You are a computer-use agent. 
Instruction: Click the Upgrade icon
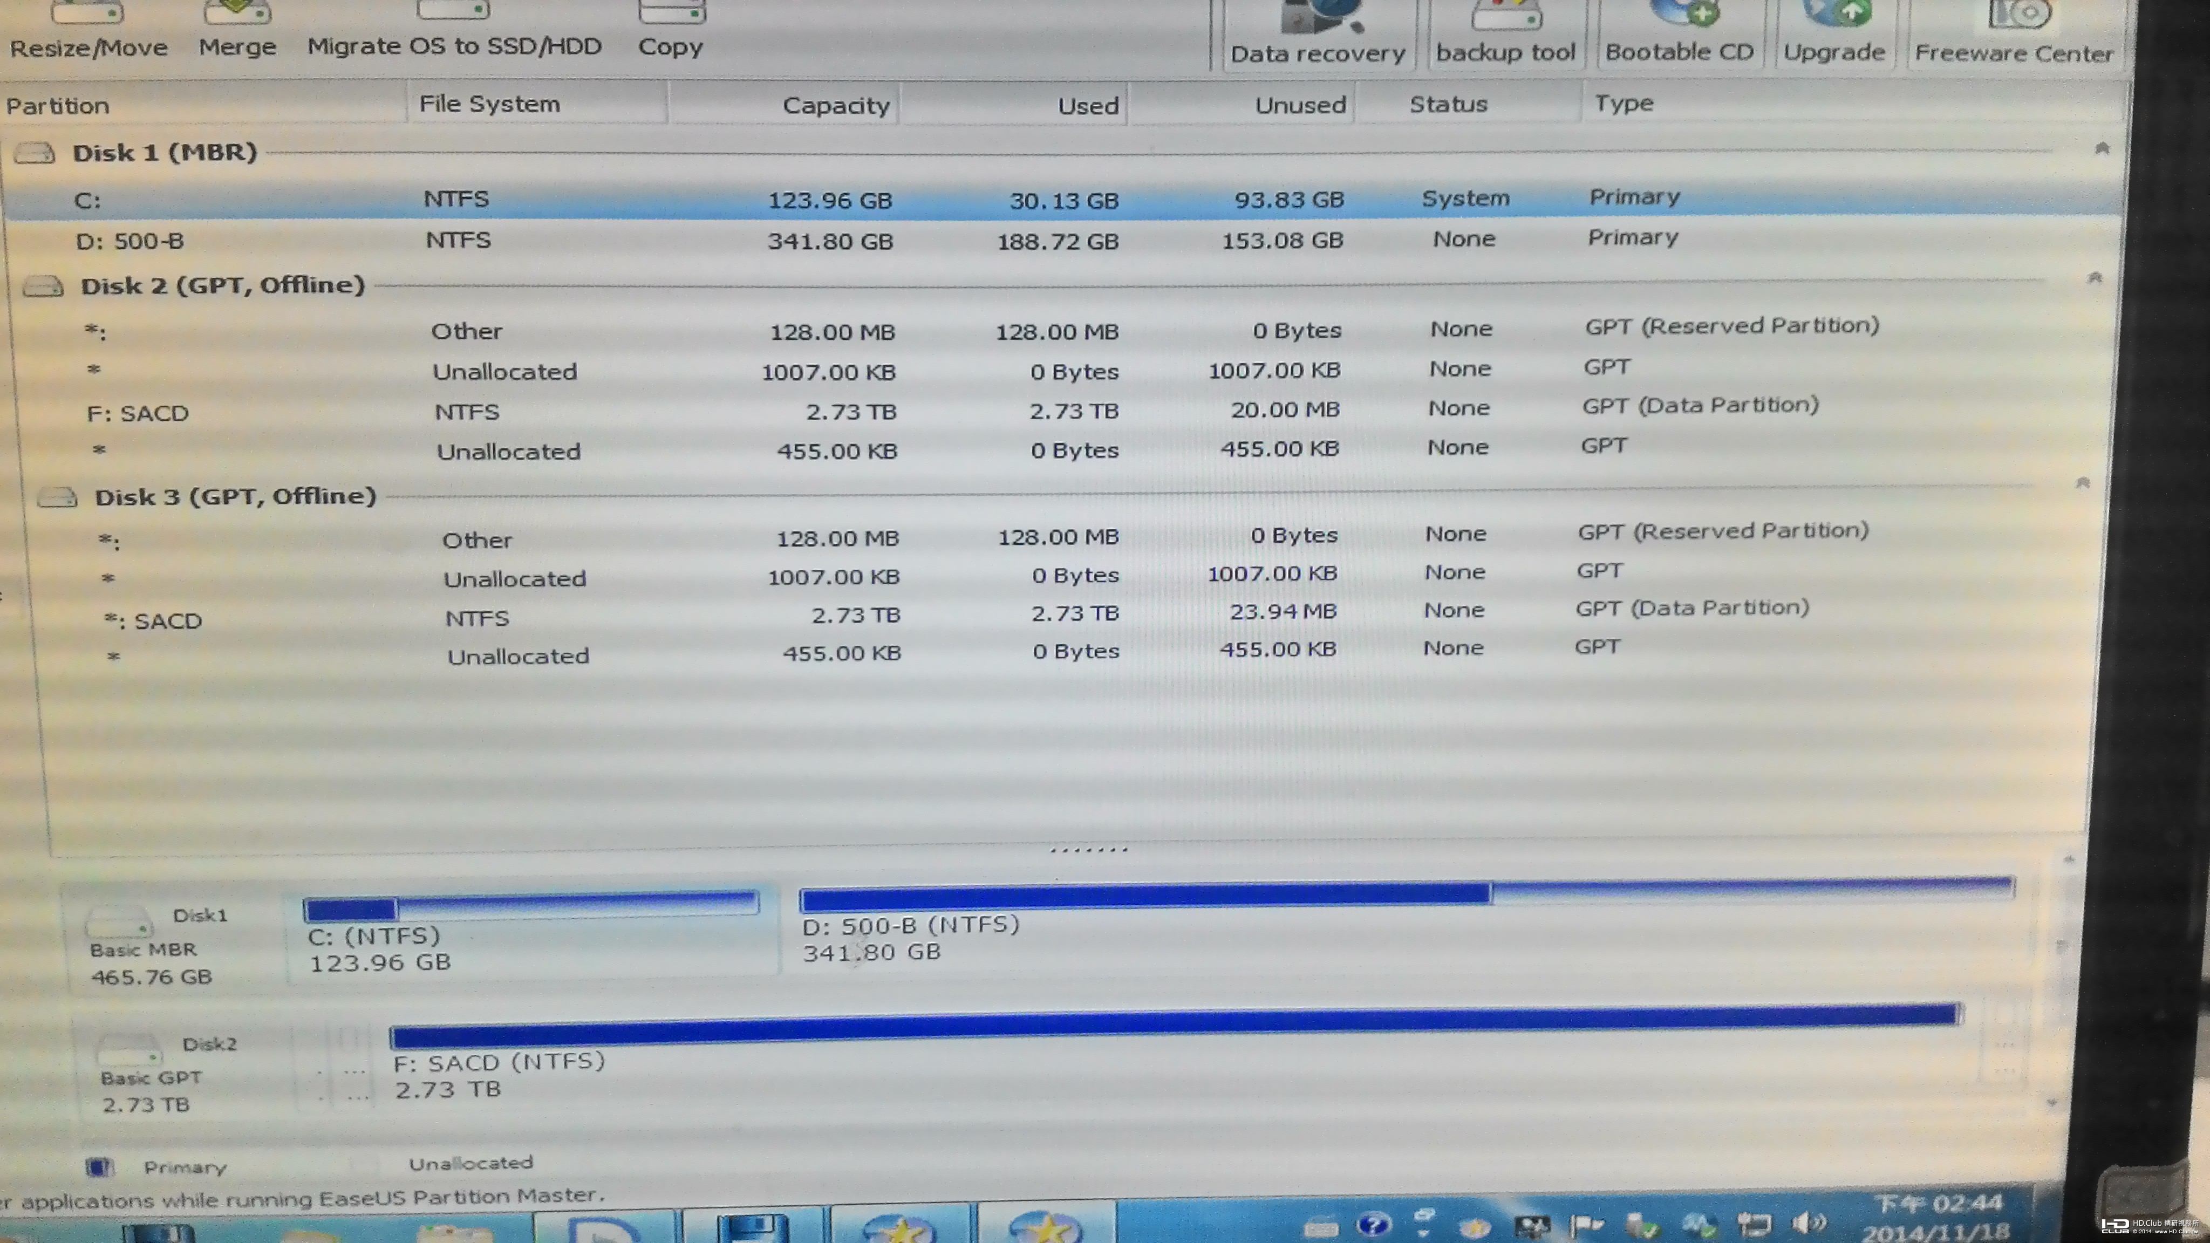click(x=1834, y=35)
